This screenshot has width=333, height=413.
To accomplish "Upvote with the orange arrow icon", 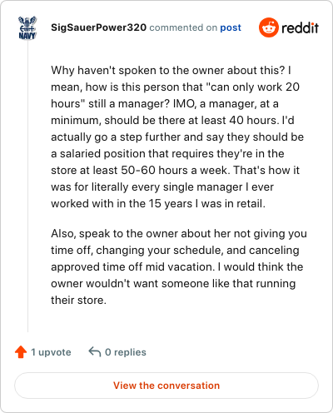I will coord(21,352).
